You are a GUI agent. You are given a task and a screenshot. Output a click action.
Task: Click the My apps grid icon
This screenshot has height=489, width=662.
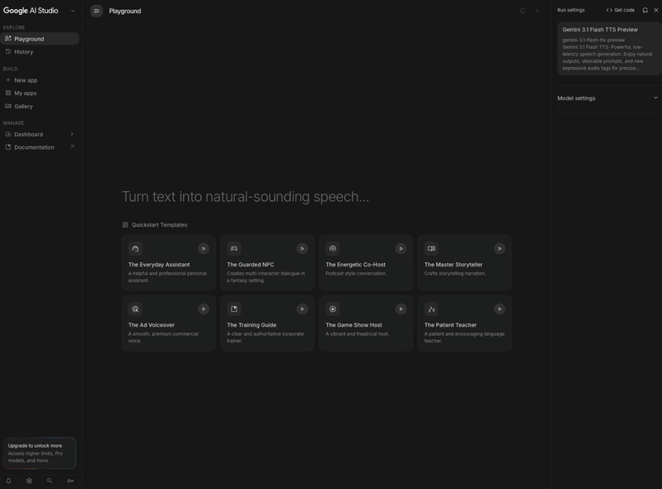(8, 93)
